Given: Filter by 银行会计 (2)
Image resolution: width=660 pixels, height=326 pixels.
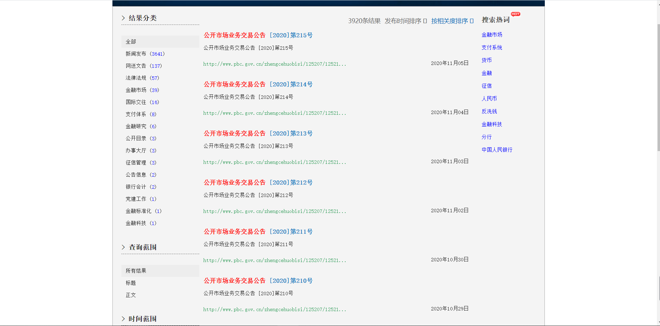Looking at the screenshot, I should 141,187.
